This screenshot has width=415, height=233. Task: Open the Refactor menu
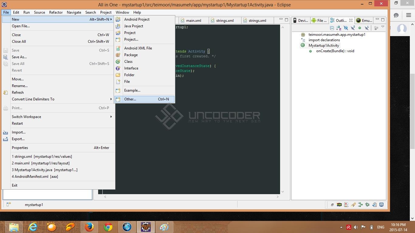pyautogui.click(x=56, y=12)
